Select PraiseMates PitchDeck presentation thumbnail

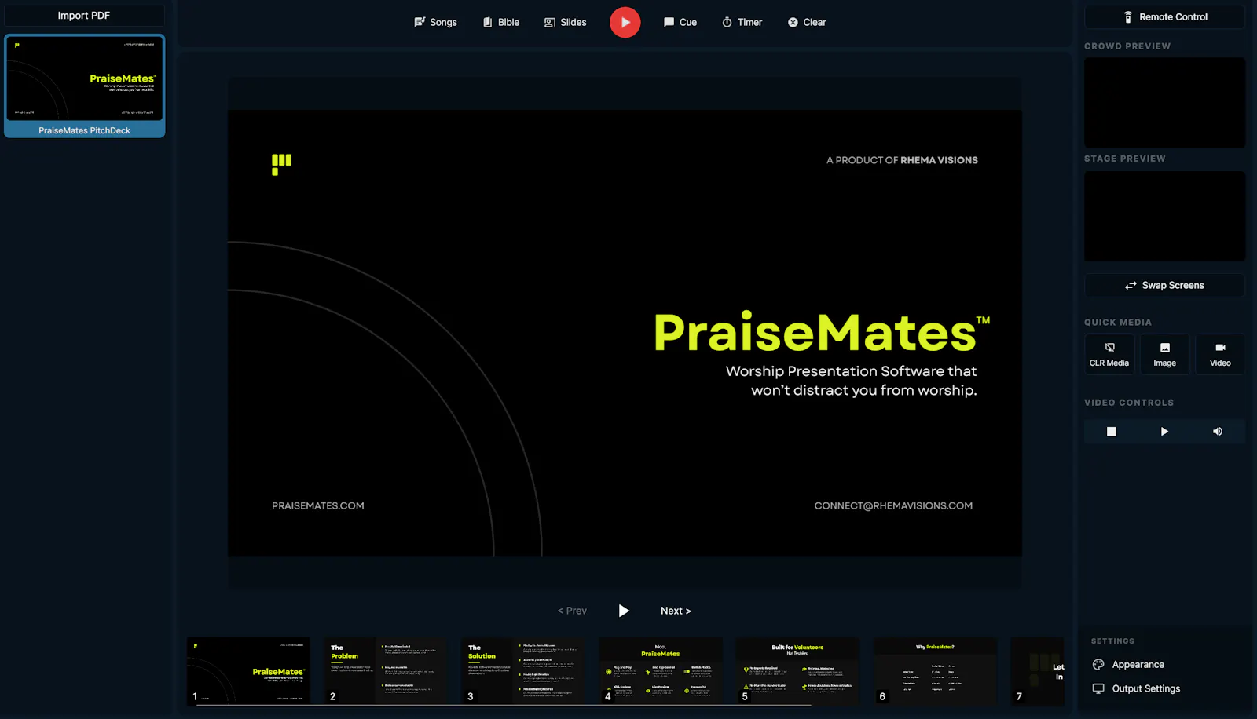click(85, 86)
